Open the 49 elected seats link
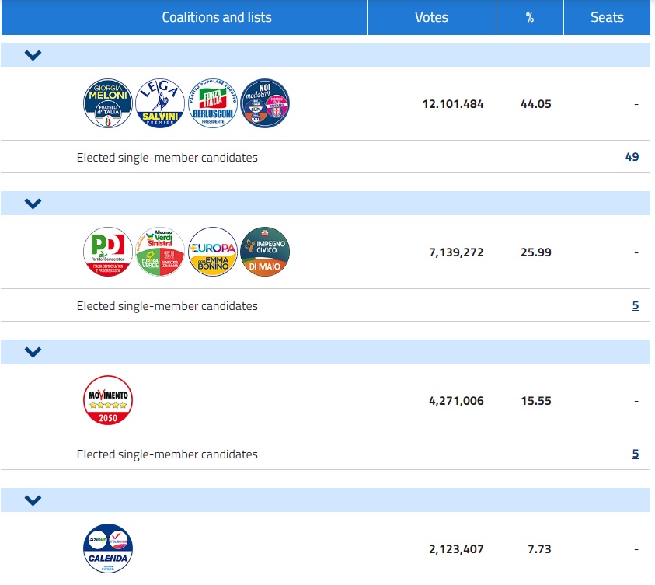Viewport: 655px width, 585px height. pyautogui.click(x=632, y=157)
